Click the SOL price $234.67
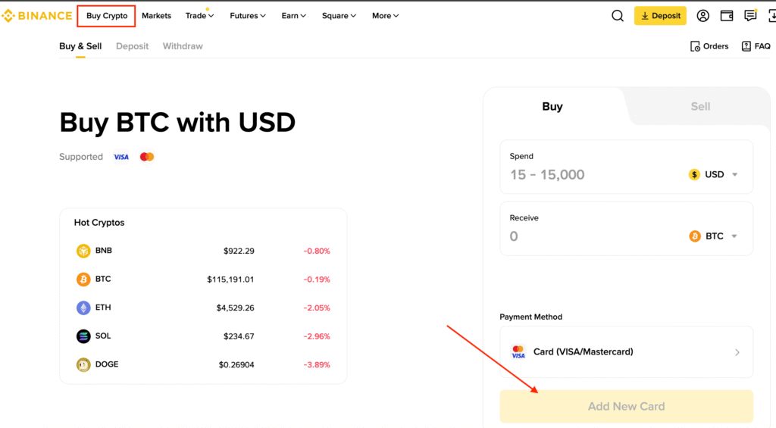The width and height of the screenshot is (776, 428). pos(239,336)
